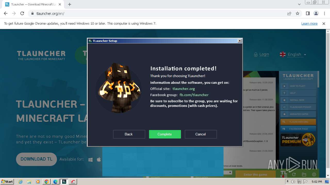Show hidden system tray icons
The height and width of the screenshot is (185, 330).
pyautogui.click(x=288, y=182)
